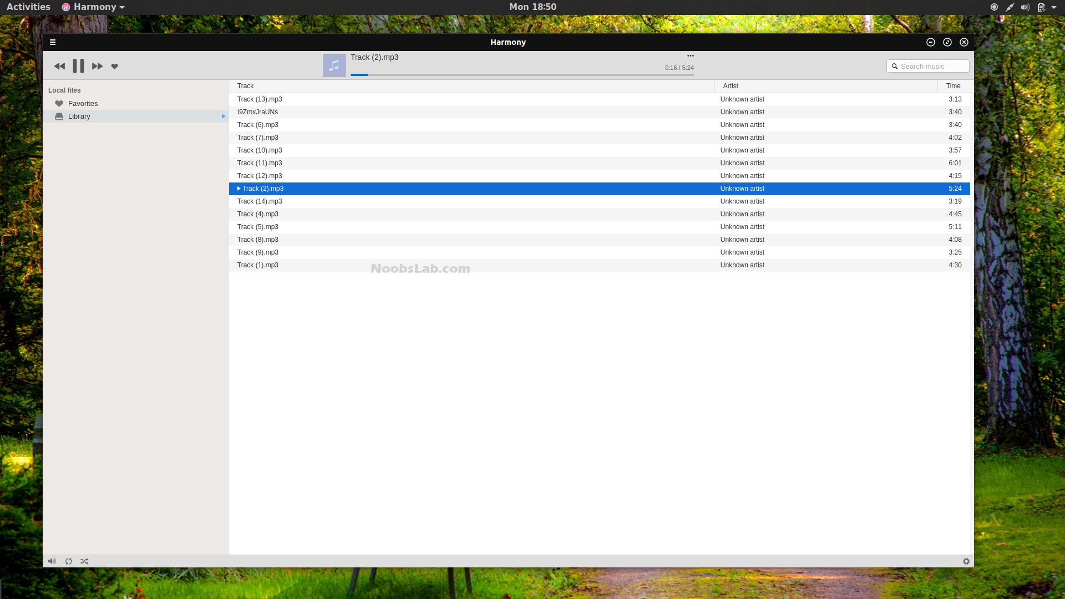Image resolution: width=1065 pixels, height=599 pixels.
Task: Click the now playing title Track (2).mp3
Action: (x=374, y=57)
